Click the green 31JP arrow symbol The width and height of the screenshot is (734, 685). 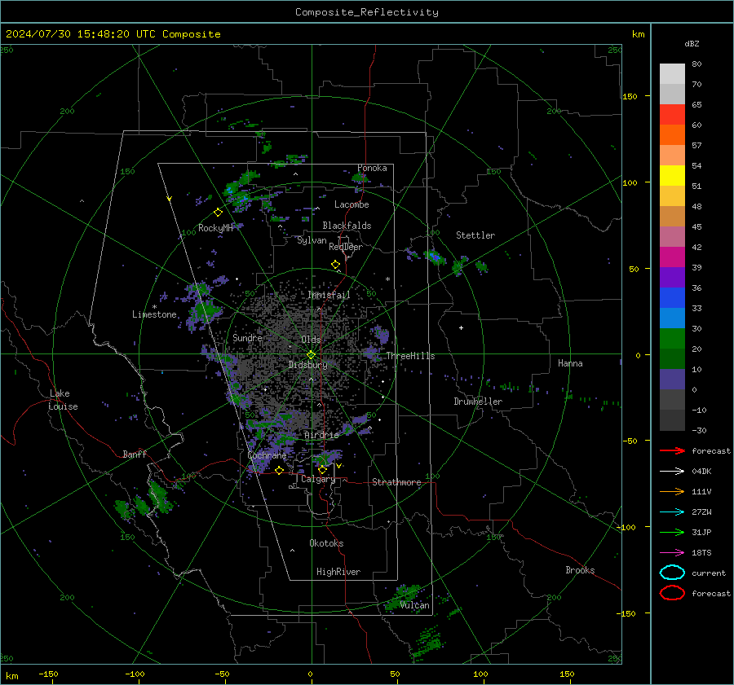click(x=672, y=532)
